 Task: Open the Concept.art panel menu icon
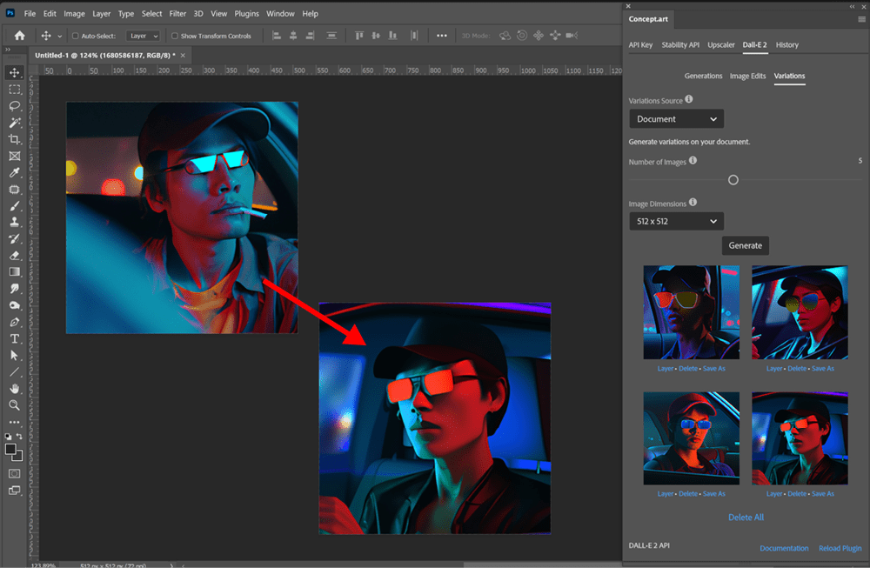(x=861, y=19)
